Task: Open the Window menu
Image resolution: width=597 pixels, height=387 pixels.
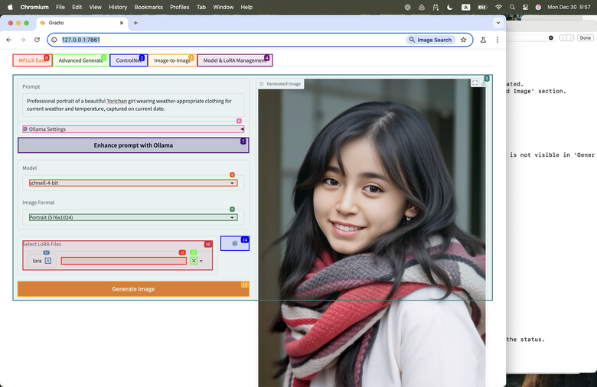Action: [x=223, y=7]
